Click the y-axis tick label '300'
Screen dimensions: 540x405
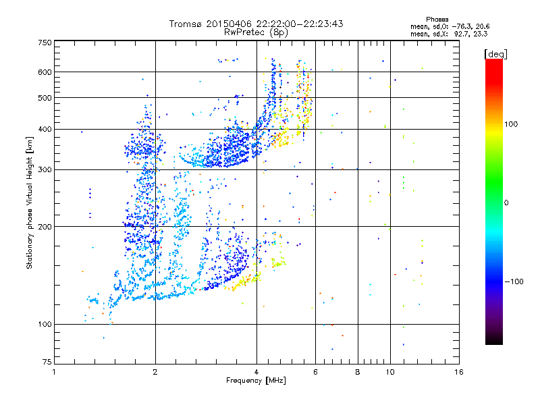coord(45,169)
